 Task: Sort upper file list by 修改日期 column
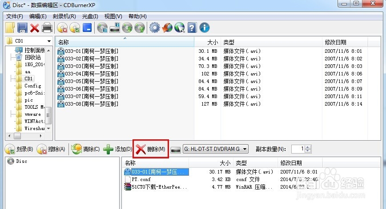click(345, 42)
